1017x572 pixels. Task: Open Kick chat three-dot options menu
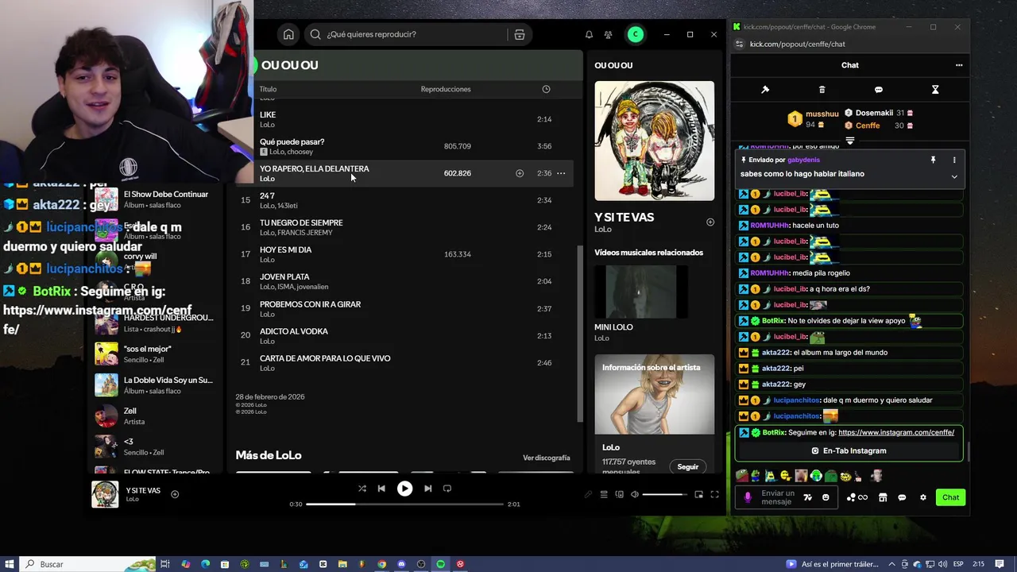[x=959, y=65]
